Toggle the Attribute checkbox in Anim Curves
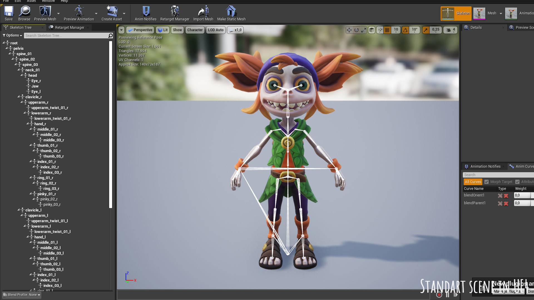 tap(517, 182)
